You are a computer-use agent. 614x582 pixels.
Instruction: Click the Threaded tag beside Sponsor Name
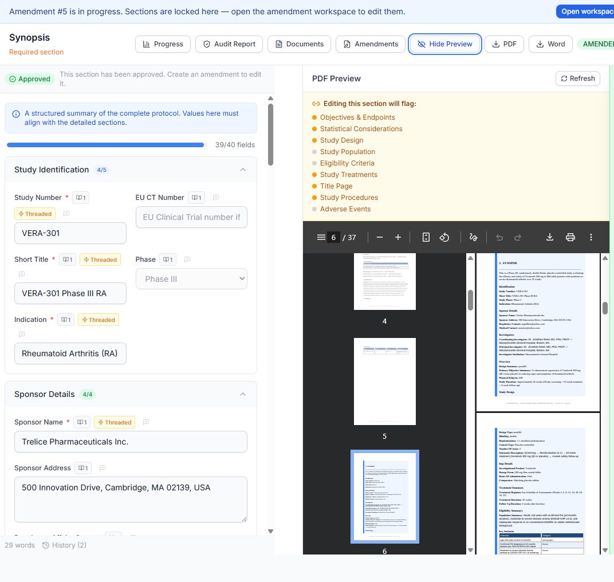click(115, 422)
